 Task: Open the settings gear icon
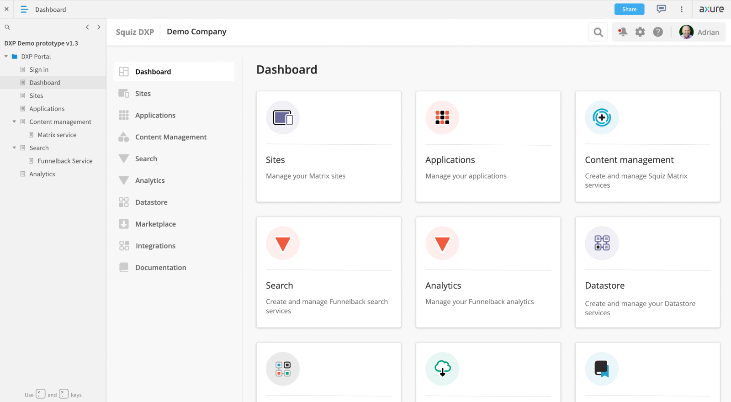pos(640,32)
